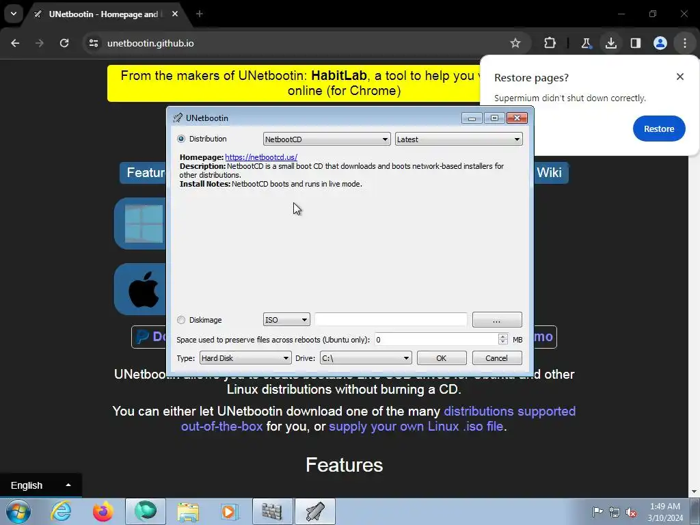Follow the 'supply your own Linux .iso file' link

(416, 427)
